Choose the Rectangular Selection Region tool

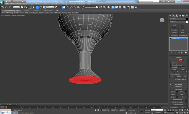tap(29, 7)
